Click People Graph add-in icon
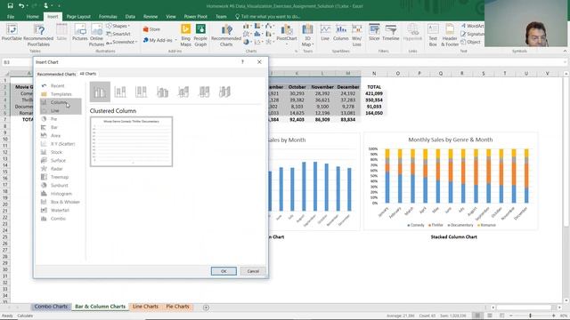Image resolution: width=570 pixels, height=320 pixels. click(x=200, y=35)
